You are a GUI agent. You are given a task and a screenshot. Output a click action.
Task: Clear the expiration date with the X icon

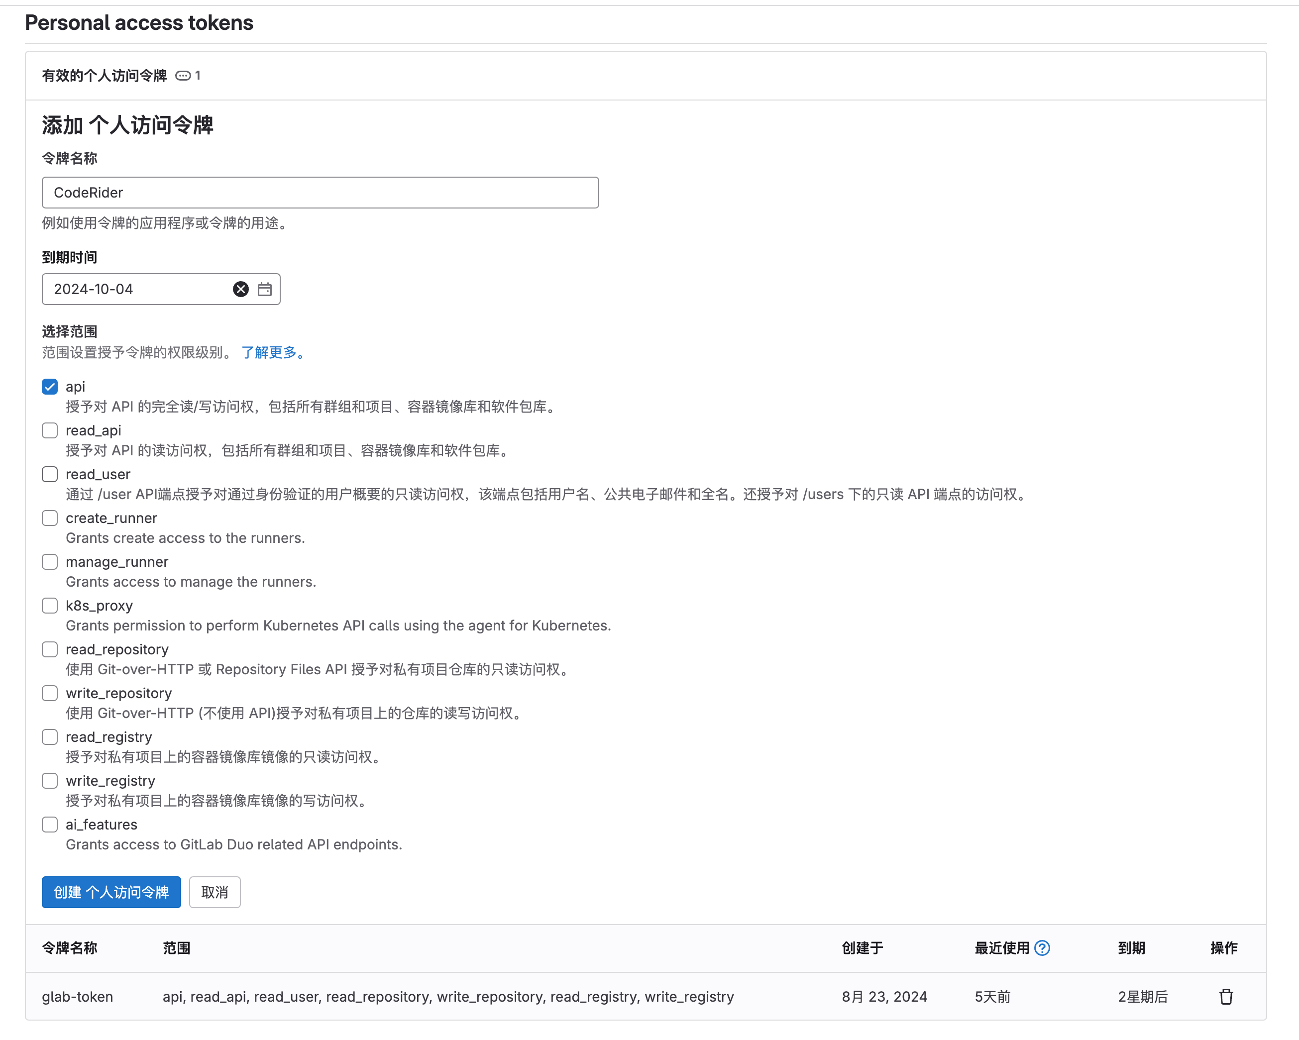tap(240, 289)
